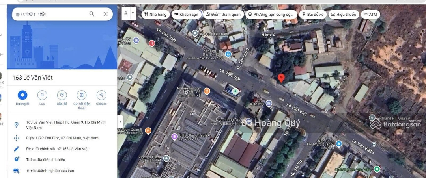Click the search magnifier icon
The width and height of the screenshot is (426, 178).
[x=92, y=14]
